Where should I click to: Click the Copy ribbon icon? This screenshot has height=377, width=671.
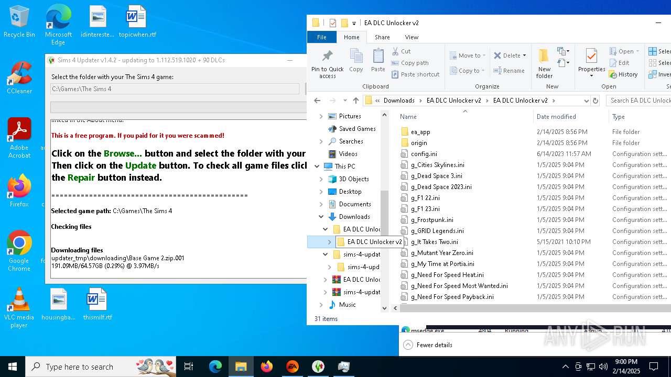pyautogui.click(x=356, y=60)
